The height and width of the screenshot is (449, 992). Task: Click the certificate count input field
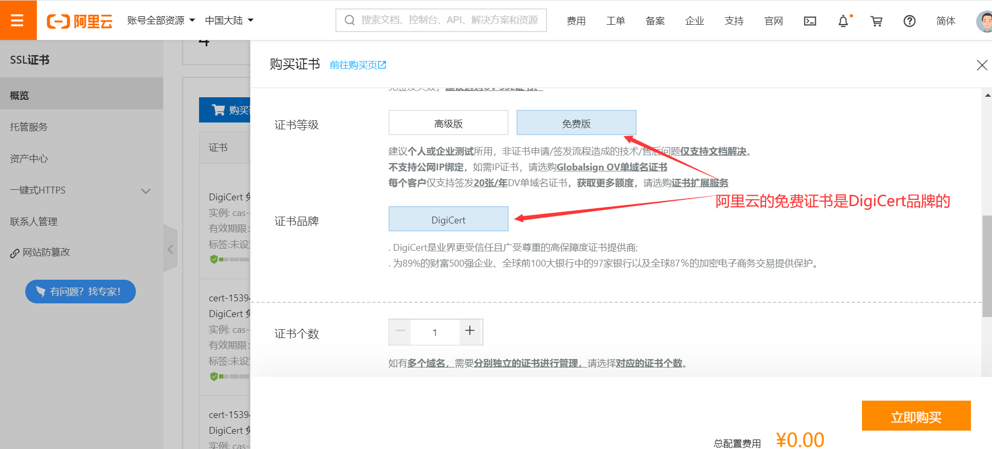[x=435, y=332]
